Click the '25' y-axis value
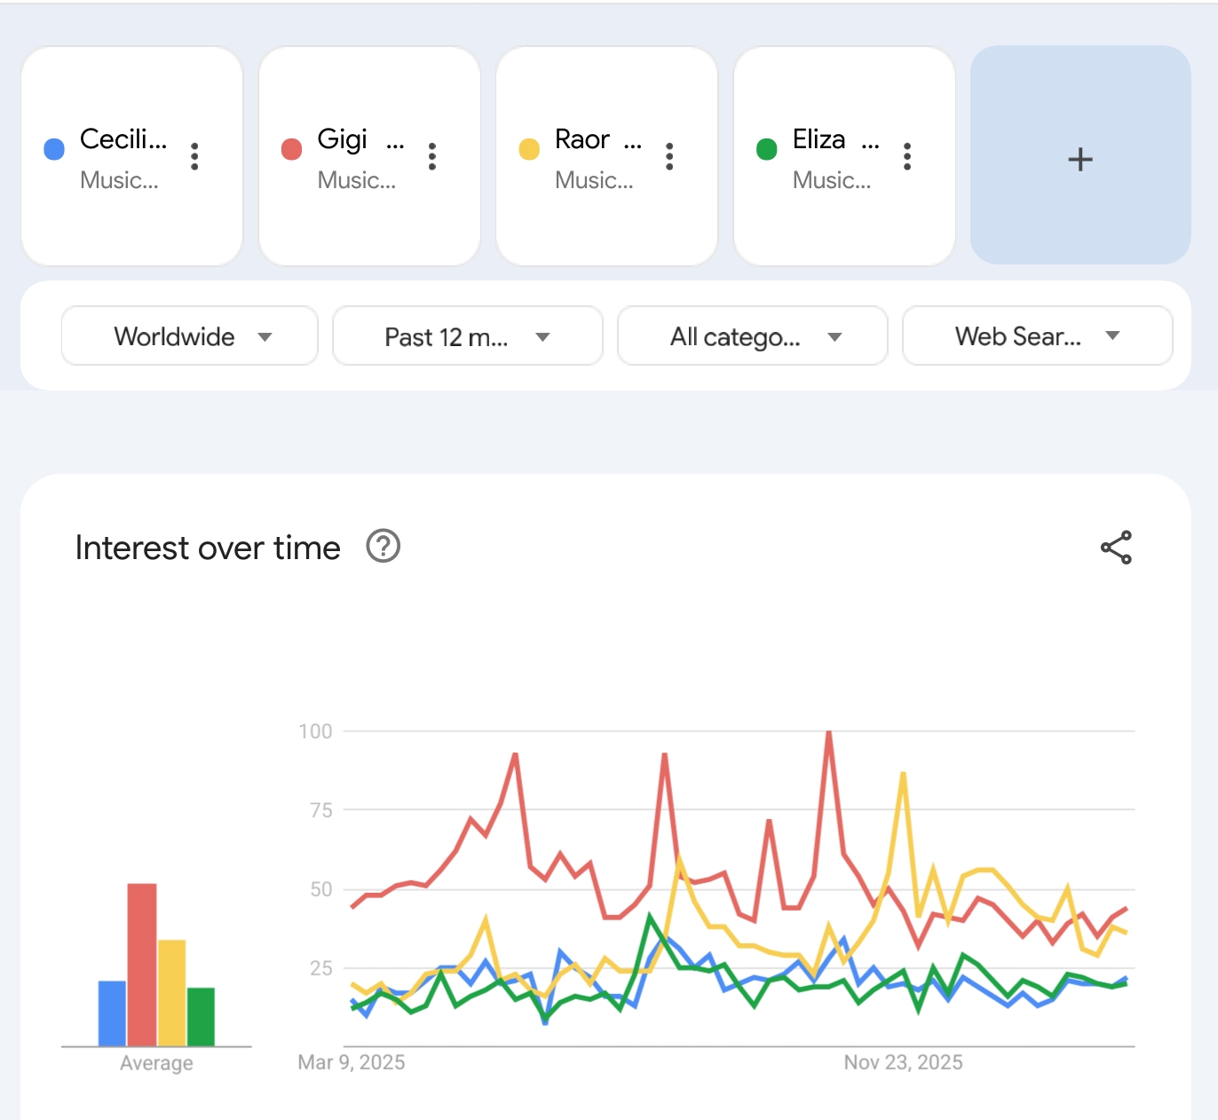This screenshot has height=1120, width=1218. click(321, 968)
